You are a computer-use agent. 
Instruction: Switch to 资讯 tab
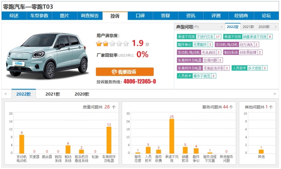191,16
